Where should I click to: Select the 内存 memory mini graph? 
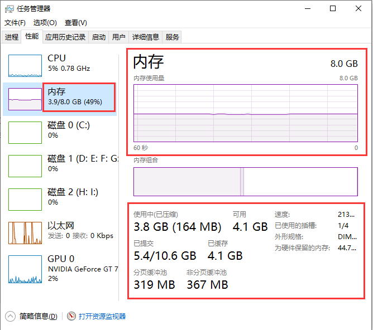point(25,99)
